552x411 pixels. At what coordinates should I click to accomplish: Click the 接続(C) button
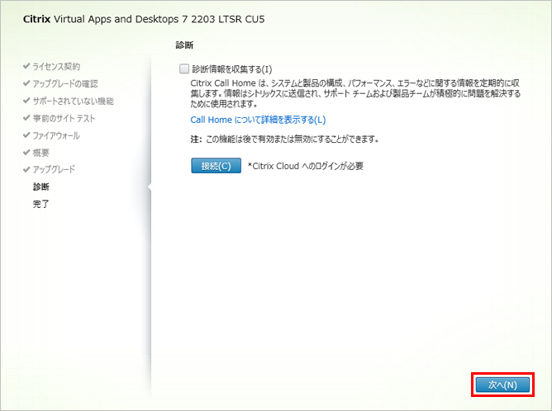(216, 166)
